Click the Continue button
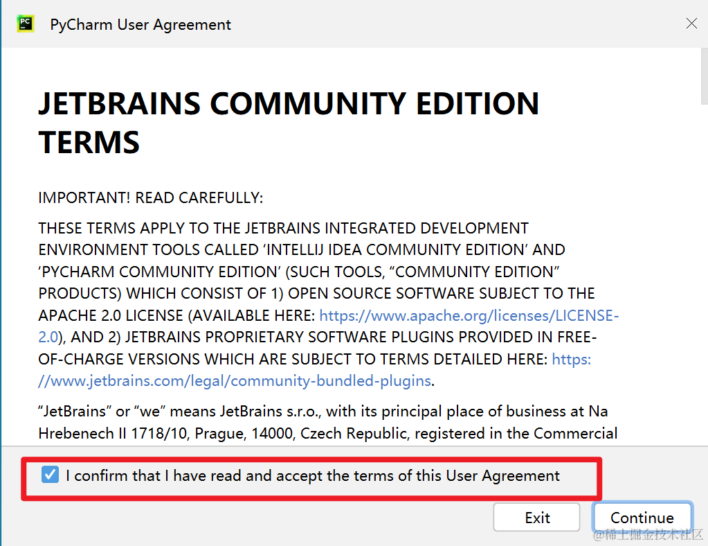Viewport: 708px width, 546px height. [x=642, y=517]
